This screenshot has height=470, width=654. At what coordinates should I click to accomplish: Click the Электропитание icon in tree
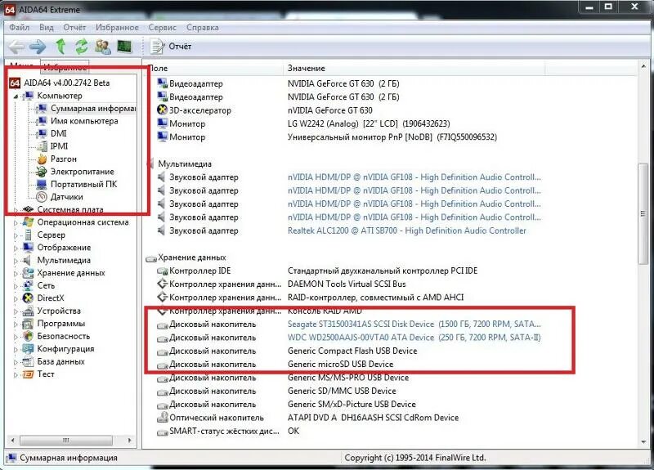click(x=42, y=172)
